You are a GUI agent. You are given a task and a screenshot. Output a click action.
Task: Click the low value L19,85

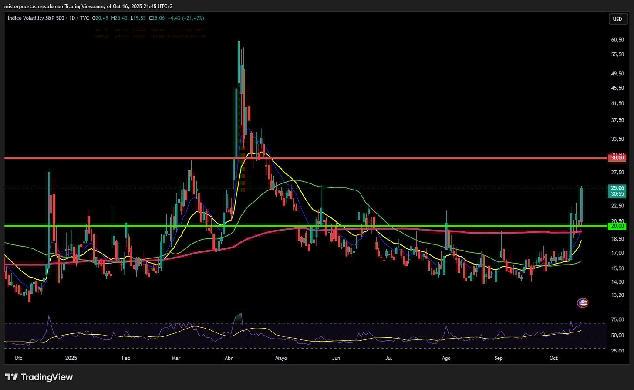pyautogui.click(x=138, y=18)
